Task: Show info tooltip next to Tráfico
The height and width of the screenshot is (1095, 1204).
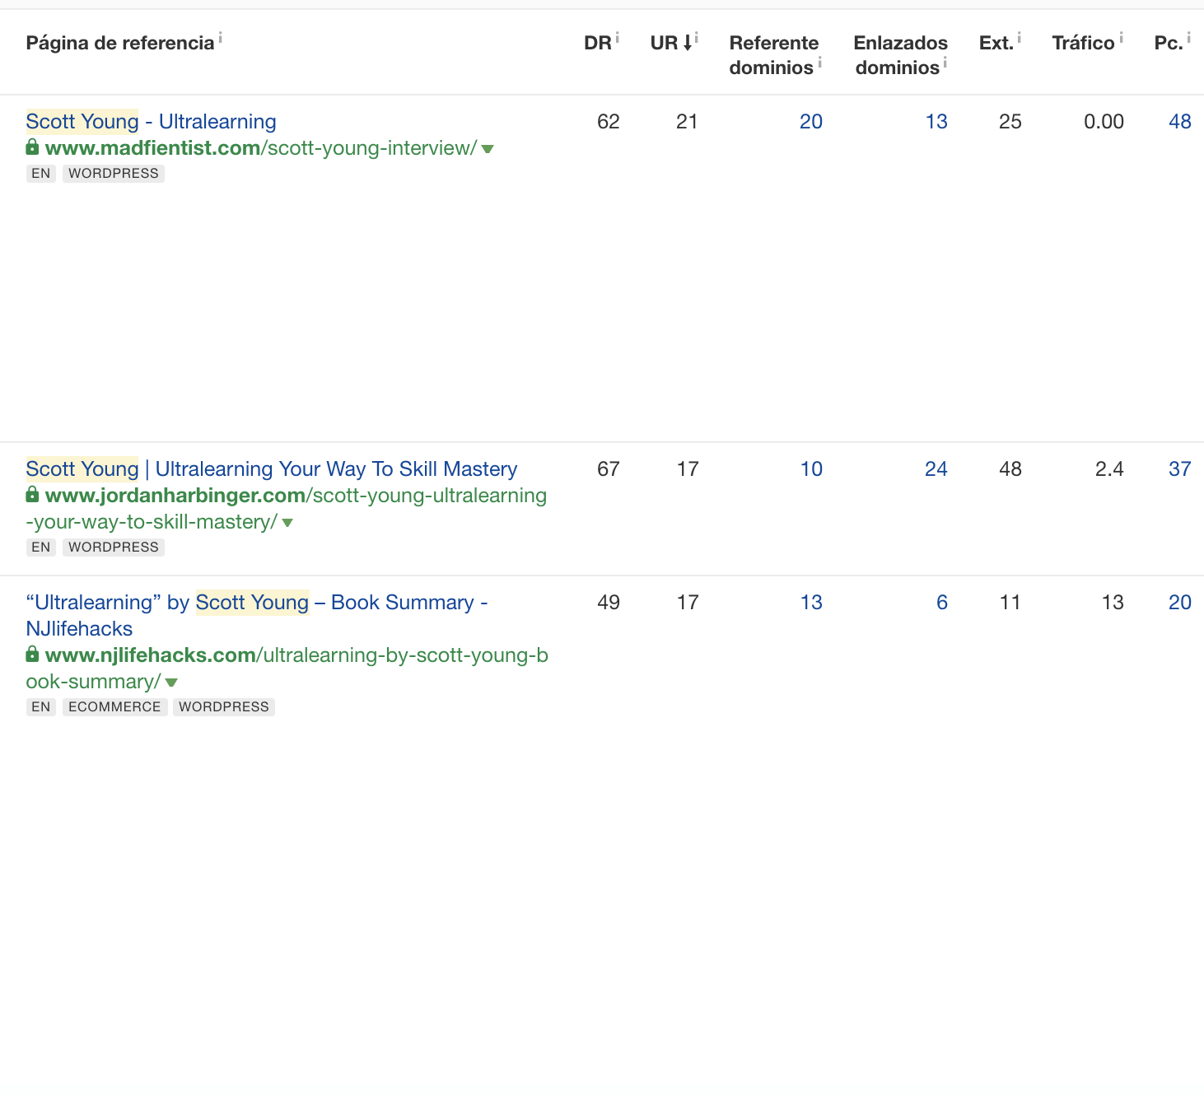Action: 1122,37
